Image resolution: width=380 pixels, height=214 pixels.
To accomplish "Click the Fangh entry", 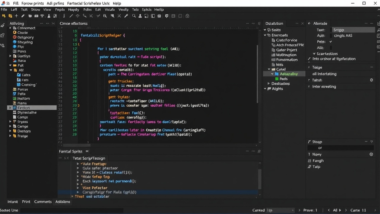I will click(x=318, y=161).
